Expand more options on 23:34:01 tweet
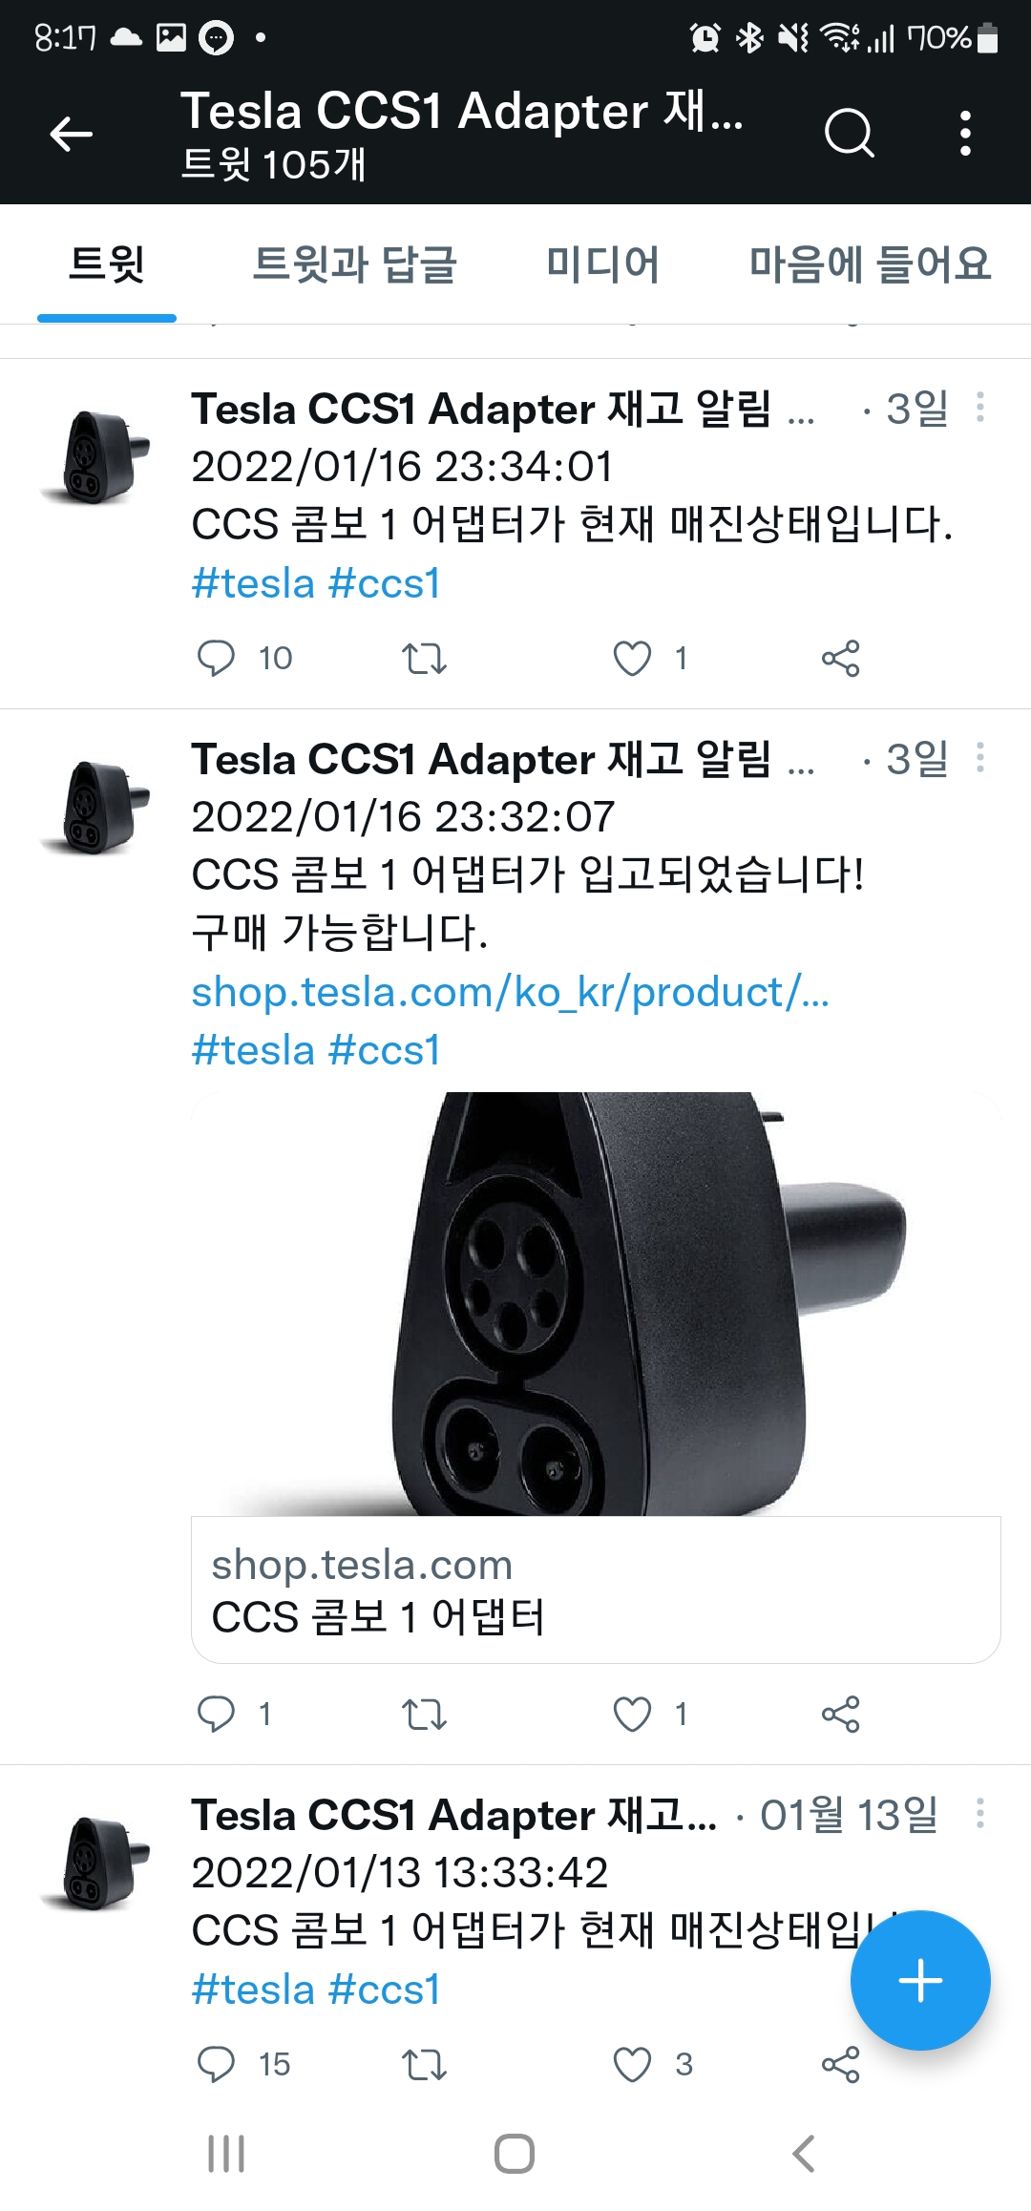 pos(979,408)
